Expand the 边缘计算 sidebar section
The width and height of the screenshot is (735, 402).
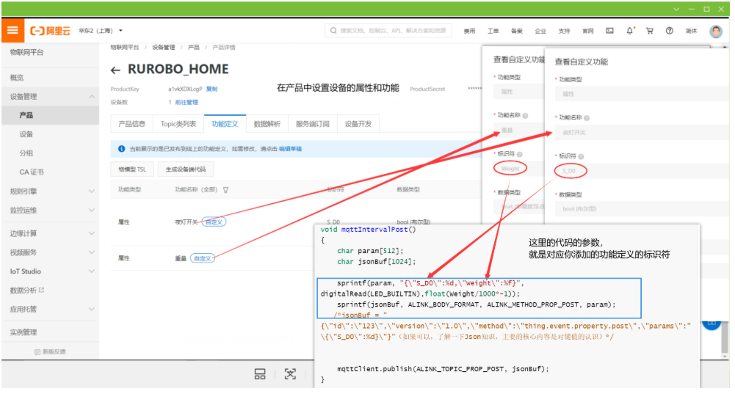point(50,233)
